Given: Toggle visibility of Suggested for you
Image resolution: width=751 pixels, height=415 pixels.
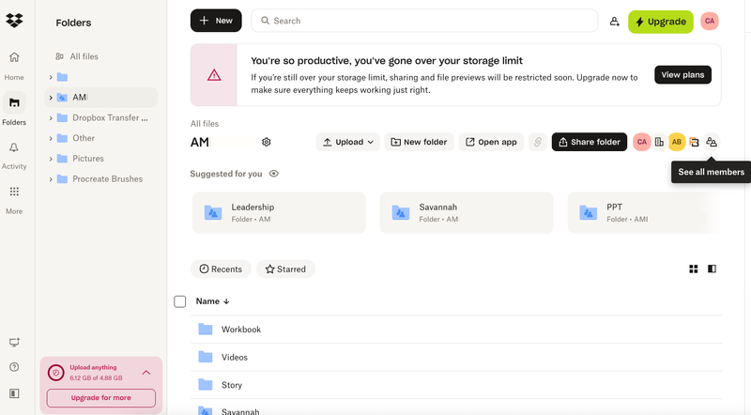Looking at the screenshot, I should pos(273,174).
